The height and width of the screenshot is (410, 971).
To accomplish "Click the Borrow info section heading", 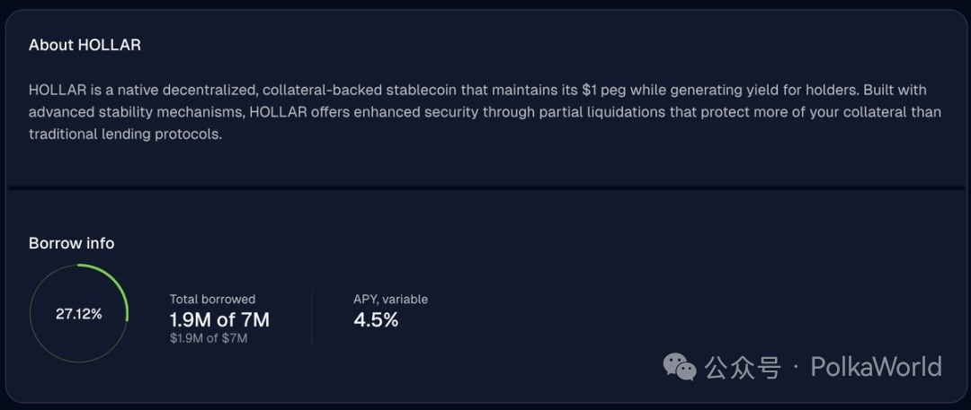I will pyautogui.click(x=72, y=243).
